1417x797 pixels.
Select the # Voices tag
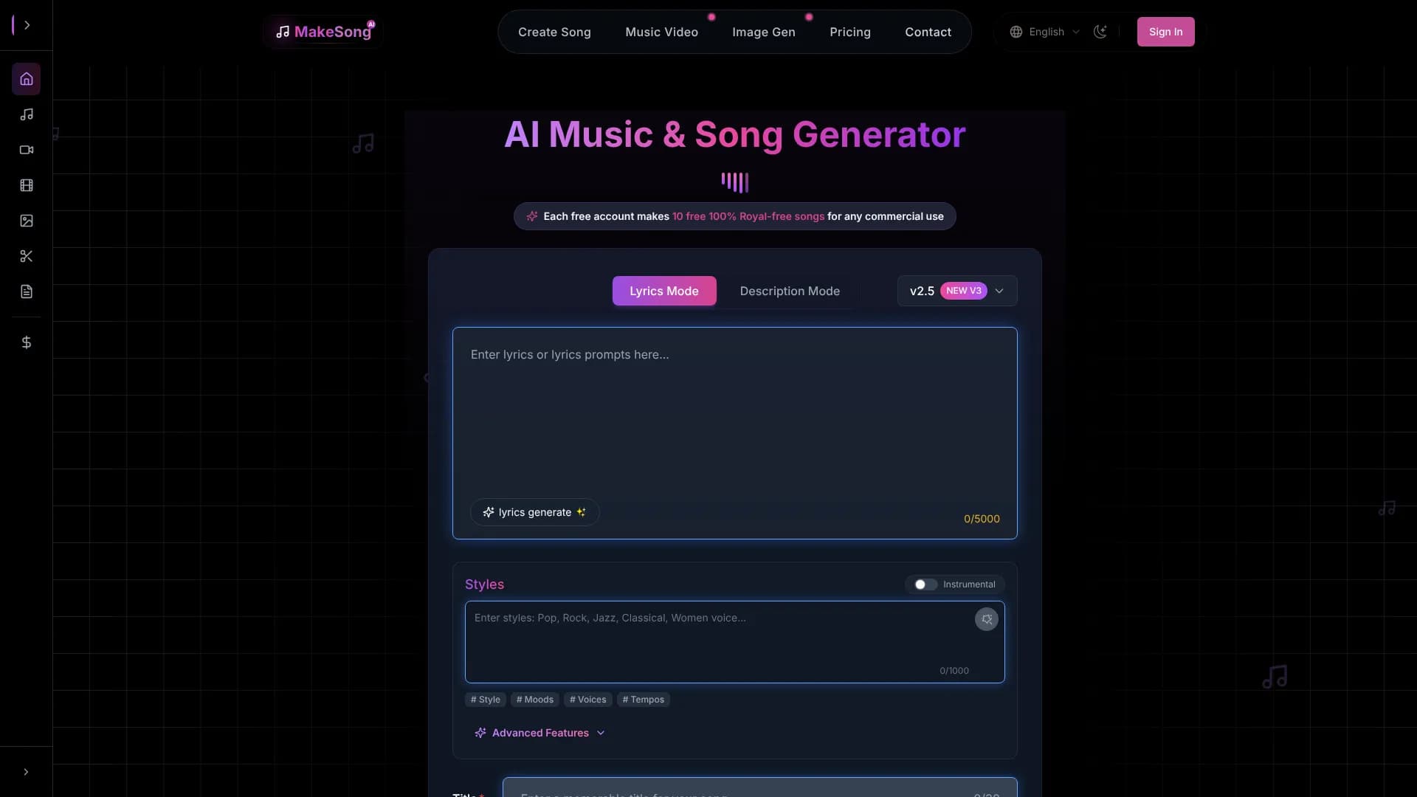coord(588,700)
